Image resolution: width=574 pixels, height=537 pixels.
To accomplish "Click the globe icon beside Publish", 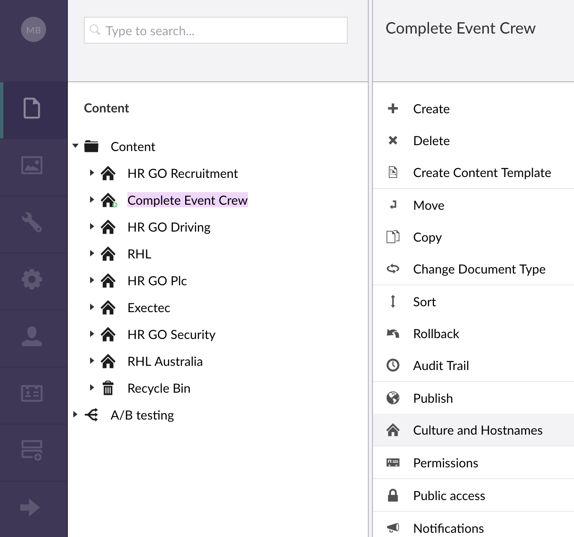I will (393, 398).
